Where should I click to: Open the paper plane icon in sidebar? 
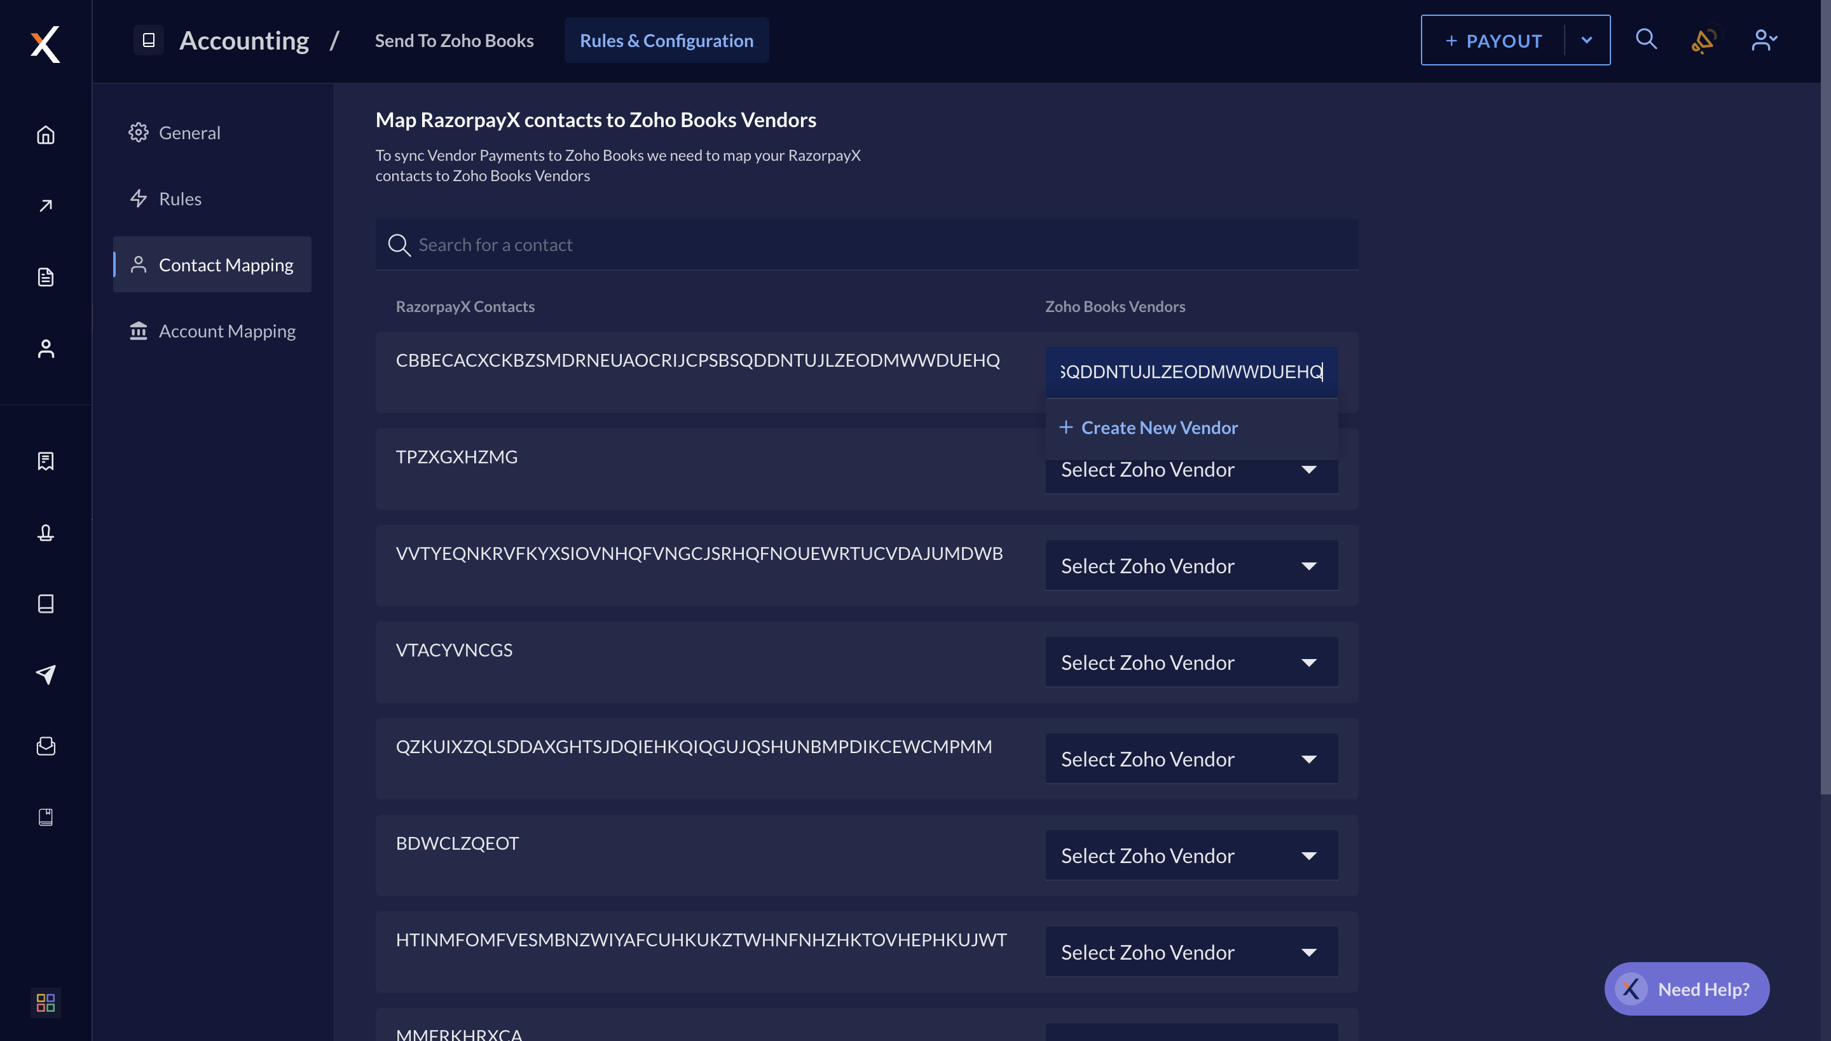[x=46, y=674]
